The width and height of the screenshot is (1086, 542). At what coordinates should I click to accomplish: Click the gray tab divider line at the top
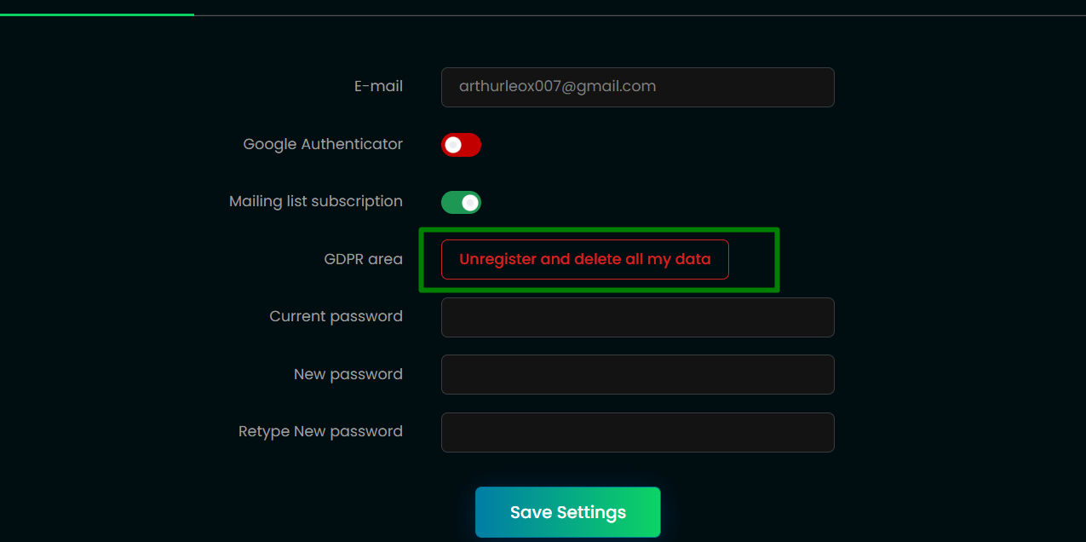[x=639, y=15]
